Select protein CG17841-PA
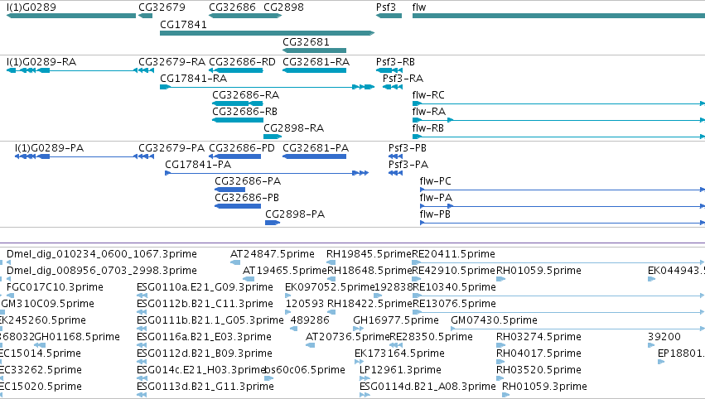705x399 pixels. tap(267, 173)
